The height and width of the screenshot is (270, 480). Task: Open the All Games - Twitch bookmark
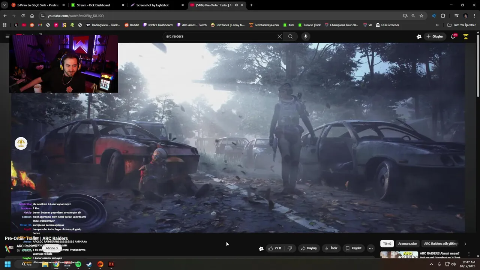191,25
